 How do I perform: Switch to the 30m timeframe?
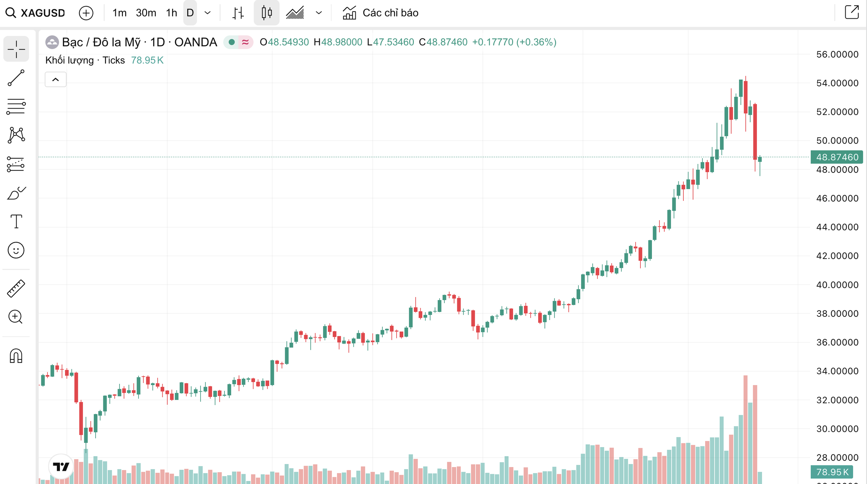(x=146, y=13)
